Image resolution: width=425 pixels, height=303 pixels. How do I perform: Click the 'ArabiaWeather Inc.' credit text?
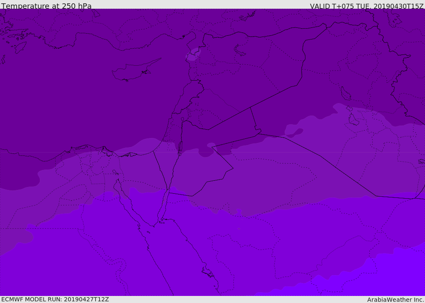point(396,300)
